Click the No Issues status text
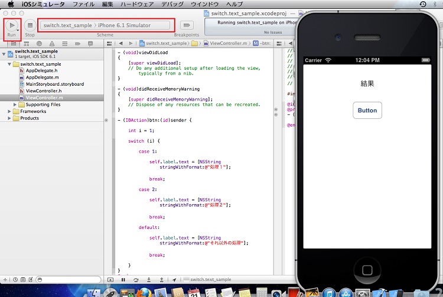Image resolution: width=443 pixels, height=297 pixels. tap(273, 33)
